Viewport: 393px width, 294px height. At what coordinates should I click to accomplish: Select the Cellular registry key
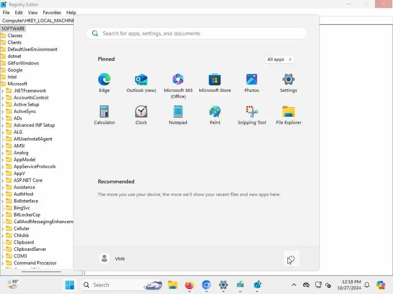(x=21, y=229)
